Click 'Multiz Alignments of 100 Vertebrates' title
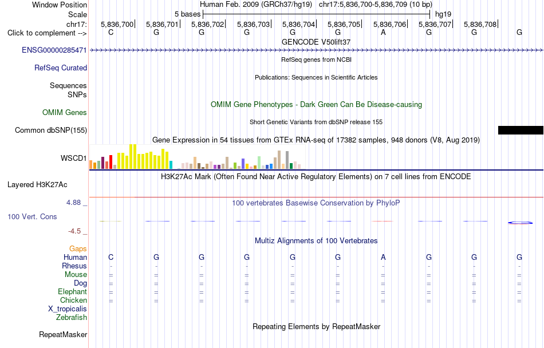 [316, 241]
